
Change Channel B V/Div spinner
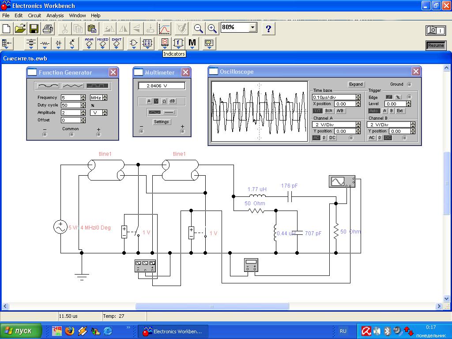click(413, 124)
